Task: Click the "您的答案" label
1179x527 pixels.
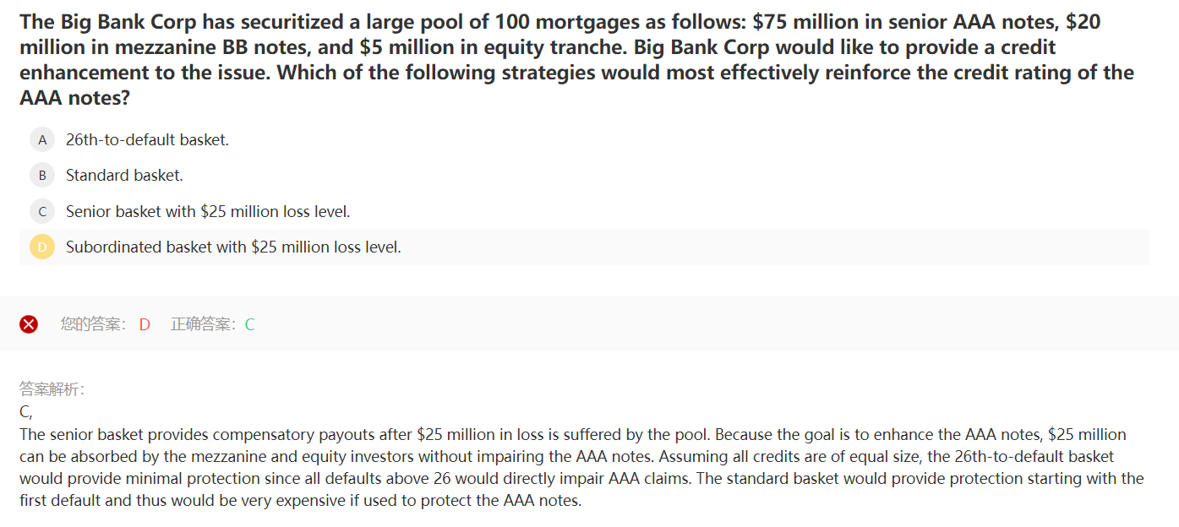Action: tap(93, 324)
